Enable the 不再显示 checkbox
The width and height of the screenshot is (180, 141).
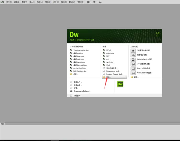(71, 96)
